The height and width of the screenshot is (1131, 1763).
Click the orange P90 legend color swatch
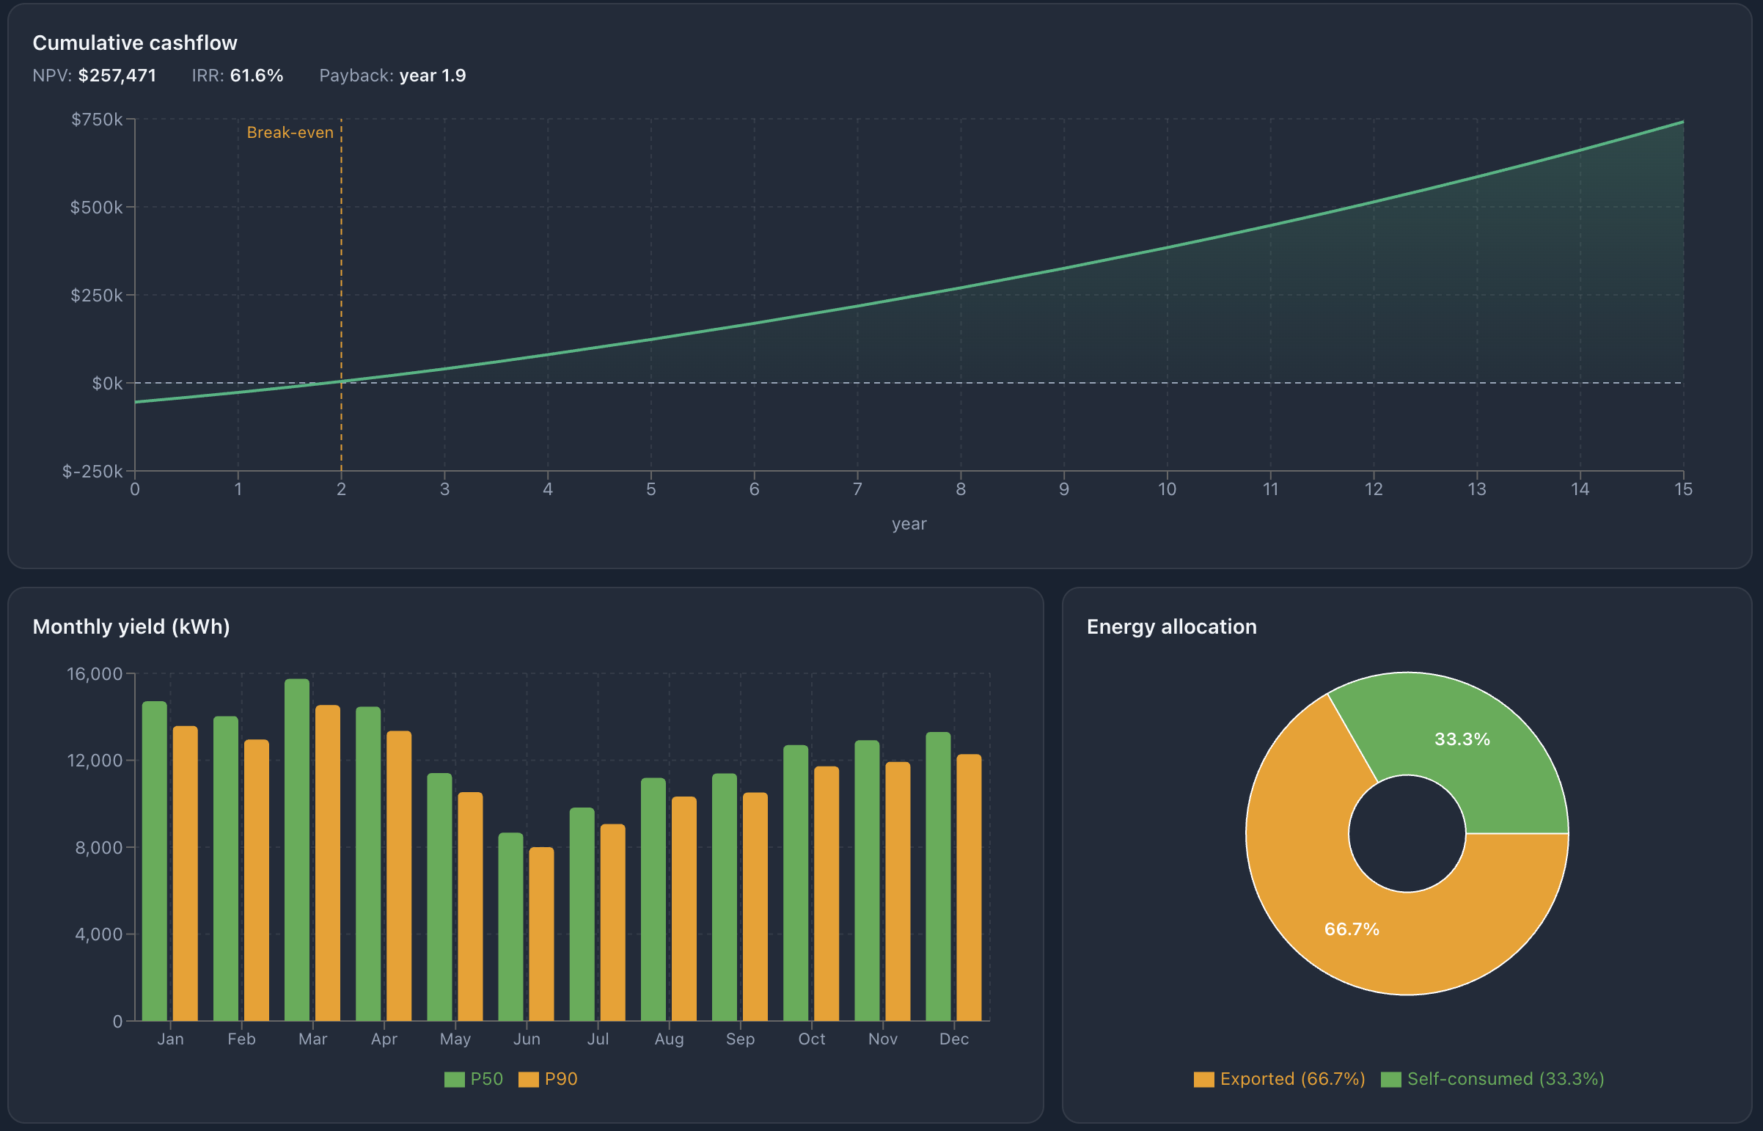coord(527,1079)
